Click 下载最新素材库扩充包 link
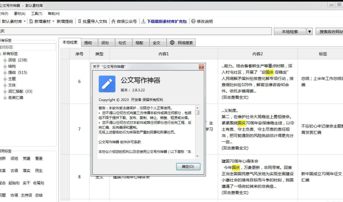The image size is (343, 202). pyautogui.click(x=167, y=22)
